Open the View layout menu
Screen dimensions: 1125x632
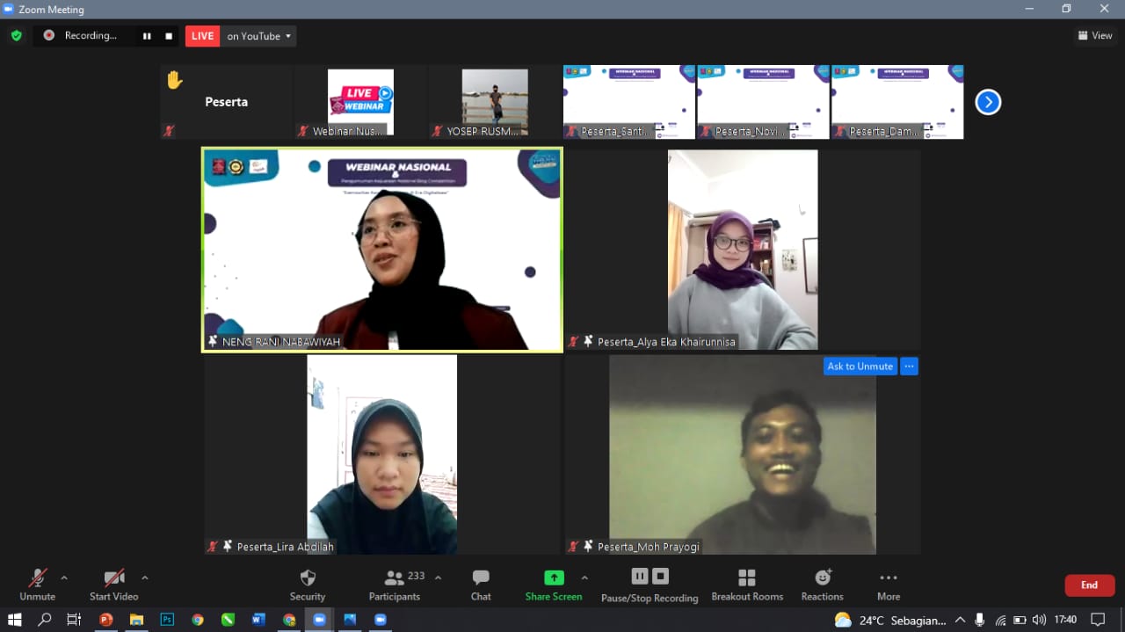pyautogui.click(x=1095, y=36)
